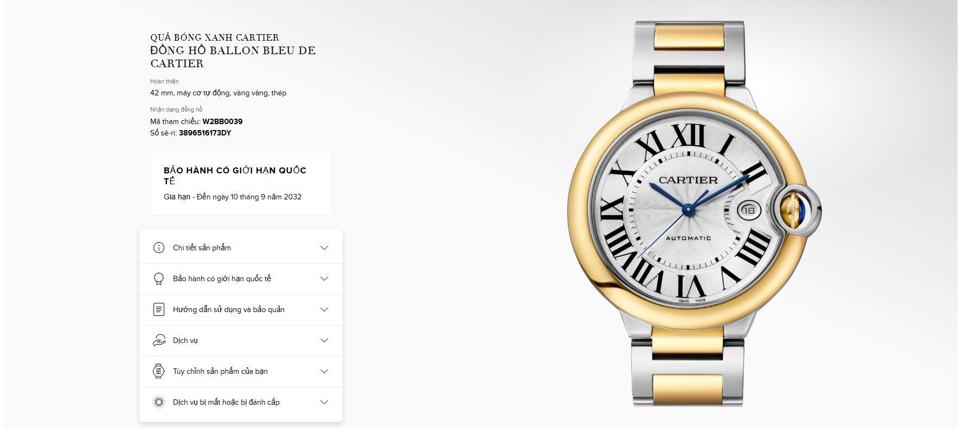976x434 pixels.
Task: Click the serial number 3896516173DY
Action: click(x=205, y=133)
